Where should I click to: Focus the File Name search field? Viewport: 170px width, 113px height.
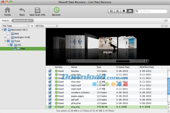click(151, 11)
